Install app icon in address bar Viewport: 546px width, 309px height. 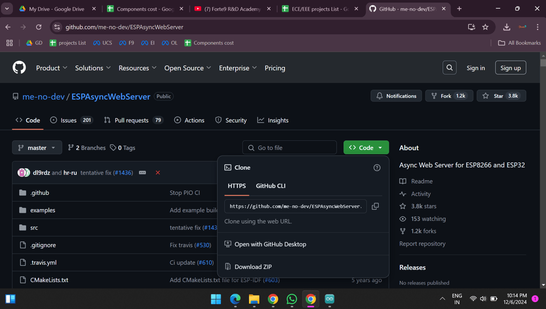(x=471, y=27)
